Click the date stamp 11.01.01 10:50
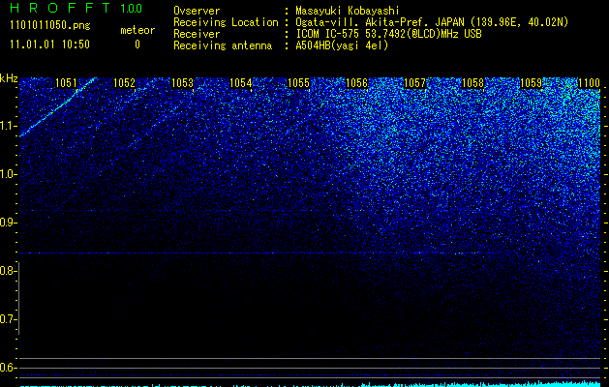The width and height of the screenshot is (609, 387). [50, 45]
